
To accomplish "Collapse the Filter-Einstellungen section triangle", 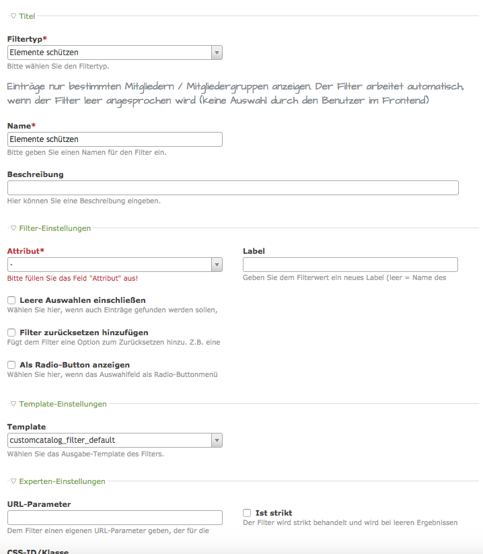I will 13,228.
